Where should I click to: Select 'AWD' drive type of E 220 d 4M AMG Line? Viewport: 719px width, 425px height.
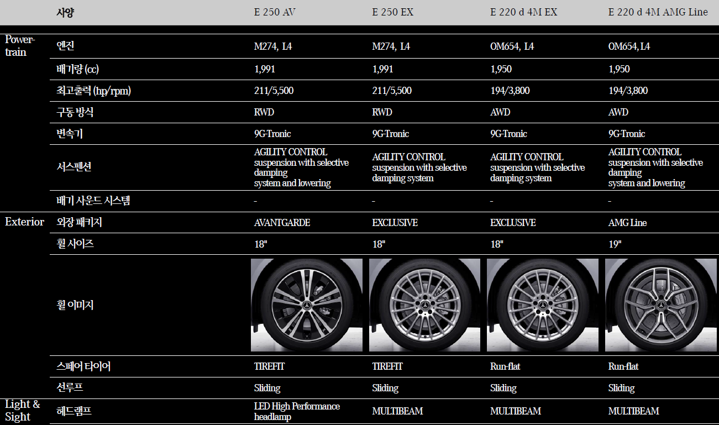618,112
